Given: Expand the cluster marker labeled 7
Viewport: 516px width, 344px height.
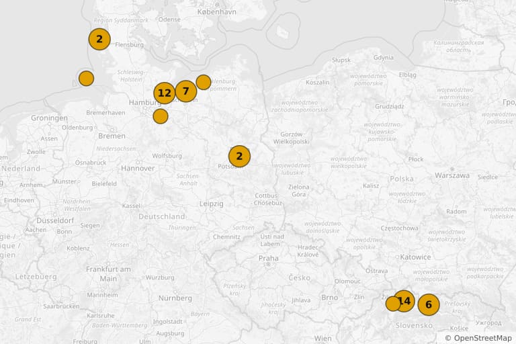Looking at the screenshot, I should (186, 91).
